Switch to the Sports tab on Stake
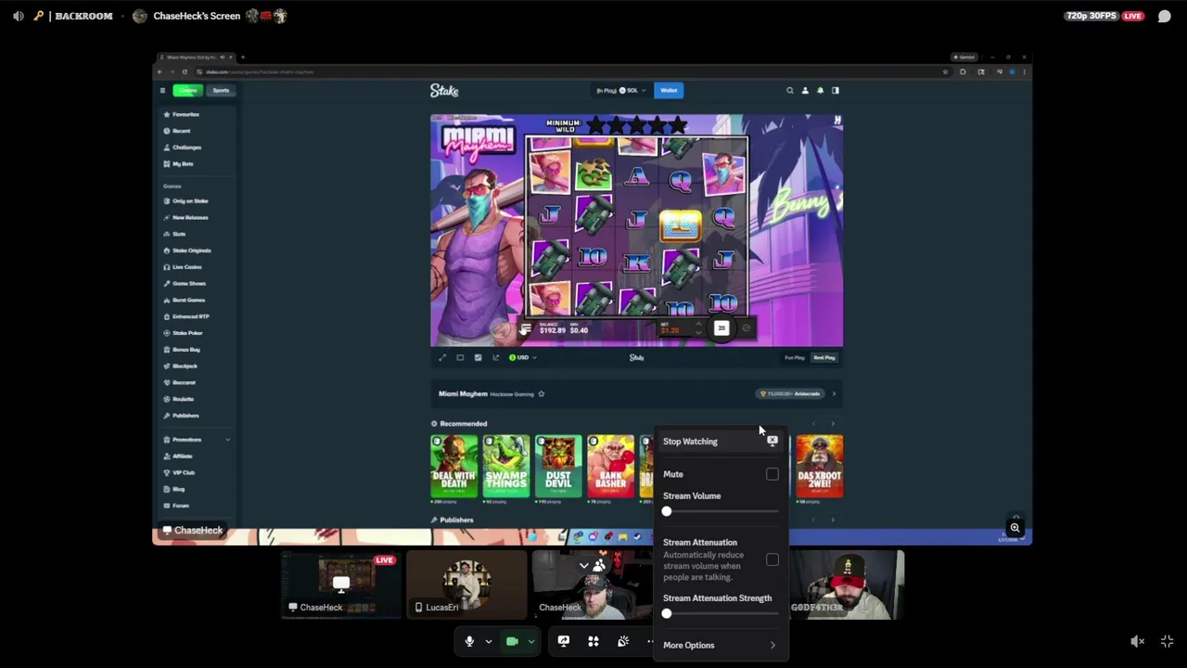This screenshot has height=668, width=1187. 221,90
